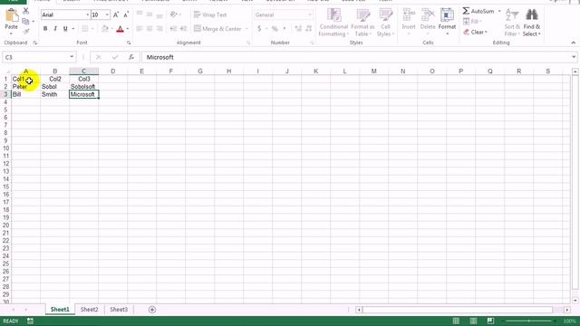This screenshot has height=326, width=580.
Task: Toggle Align Left
Action: click(140, 28)
